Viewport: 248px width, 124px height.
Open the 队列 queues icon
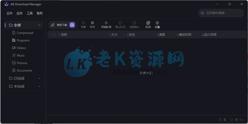pyautogui.click(x=148, y=23)
